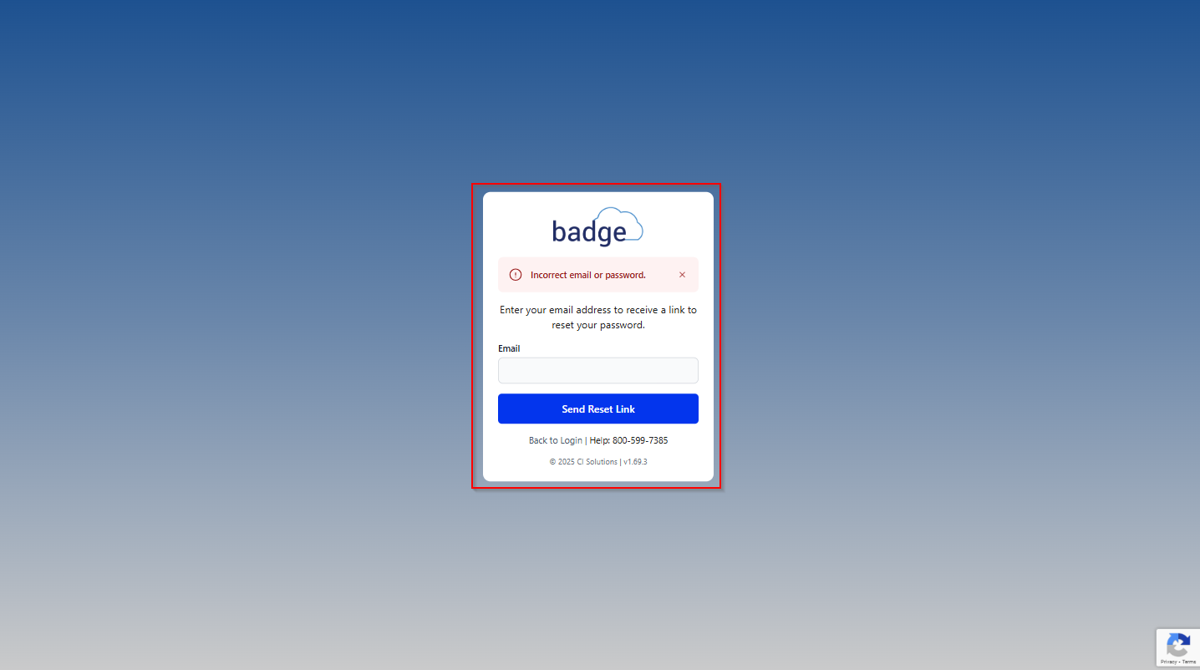
Task: Click the red exclamation error icon
Action: pyautogui.click(x=516, y=275)
